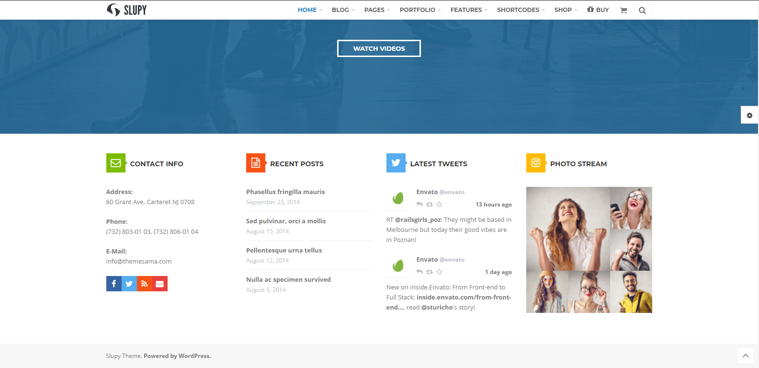
Task: Open the shopping cart icon
Action: point(623,10)
